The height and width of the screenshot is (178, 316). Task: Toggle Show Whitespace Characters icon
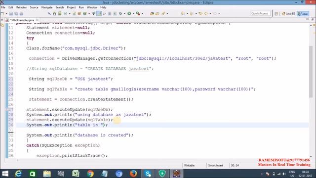tap(115, 13)
